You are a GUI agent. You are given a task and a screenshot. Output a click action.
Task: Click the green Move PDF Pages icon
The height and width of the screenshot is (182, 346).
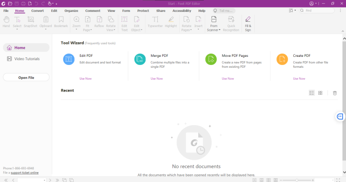coord(211,59)
